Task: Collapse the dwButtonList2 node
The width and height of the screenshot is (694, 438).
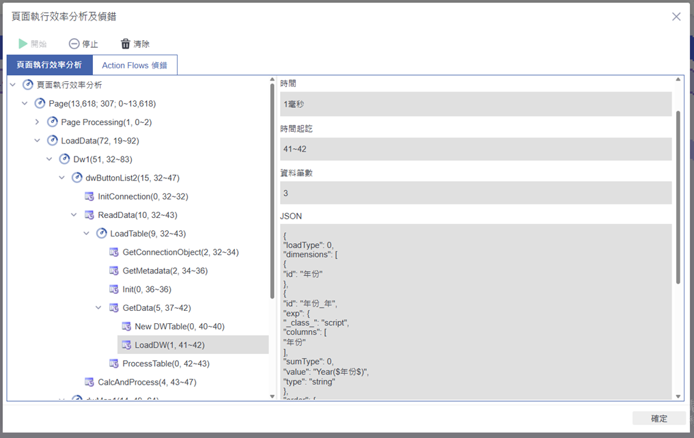Action: [62, 178]
